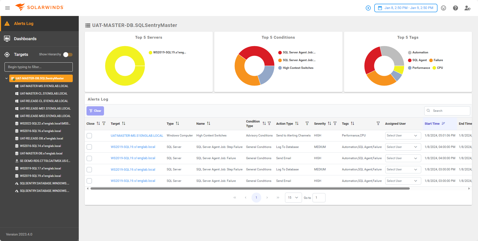Open the UAT-MASTER-MS.S1ENGLAB.LOCAL target link
This screenshot has height=241, width=478.
point(137,136)
